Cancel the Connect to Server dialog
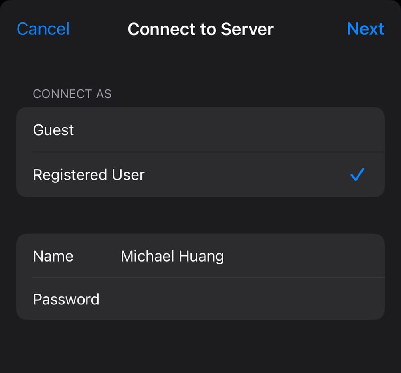401x373 pixels. coord(43,29)
